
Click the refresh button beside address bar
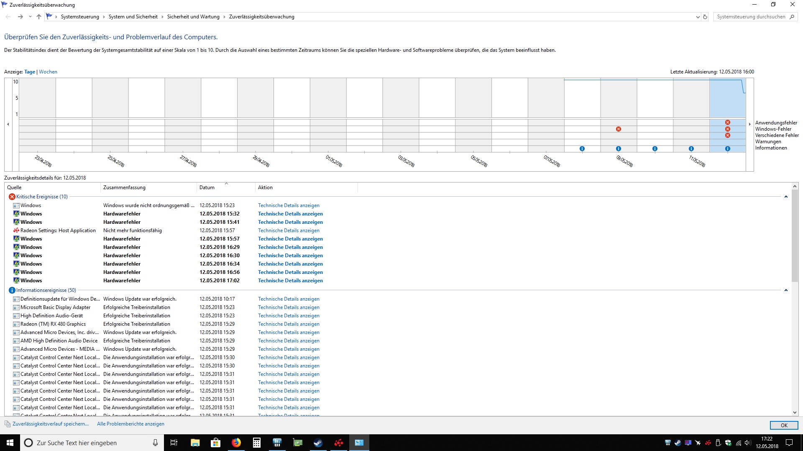tap(705, 17)
